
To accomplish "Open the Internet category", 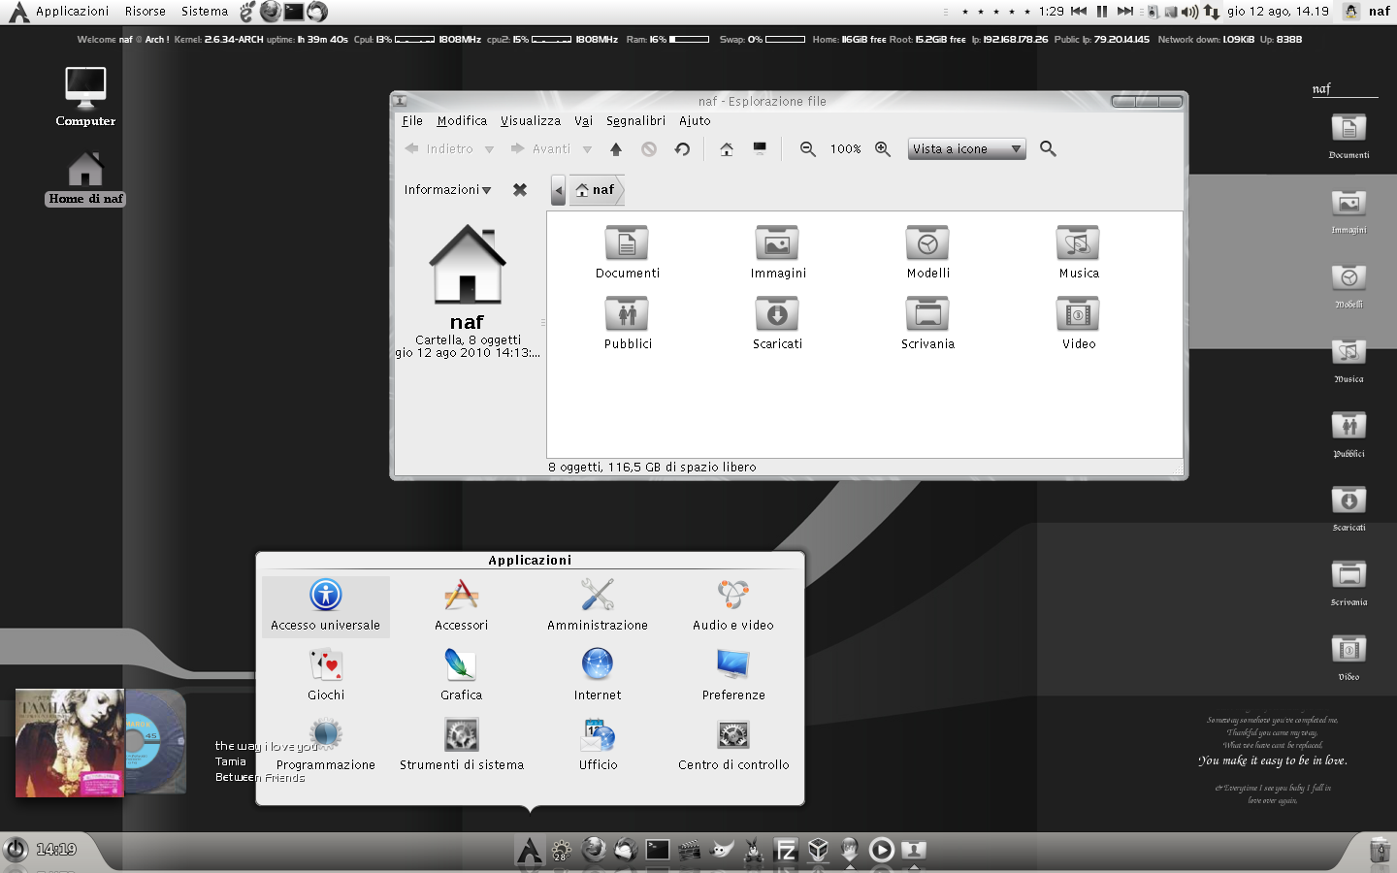I will pos(598,676).
